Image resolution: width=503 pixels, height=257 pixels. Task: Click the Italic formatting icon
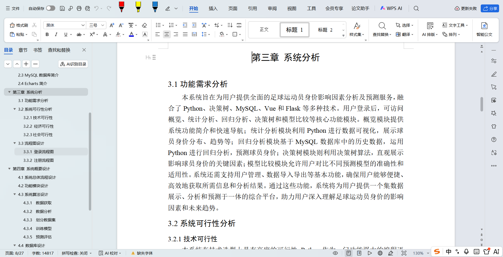[x=56, y=34]
